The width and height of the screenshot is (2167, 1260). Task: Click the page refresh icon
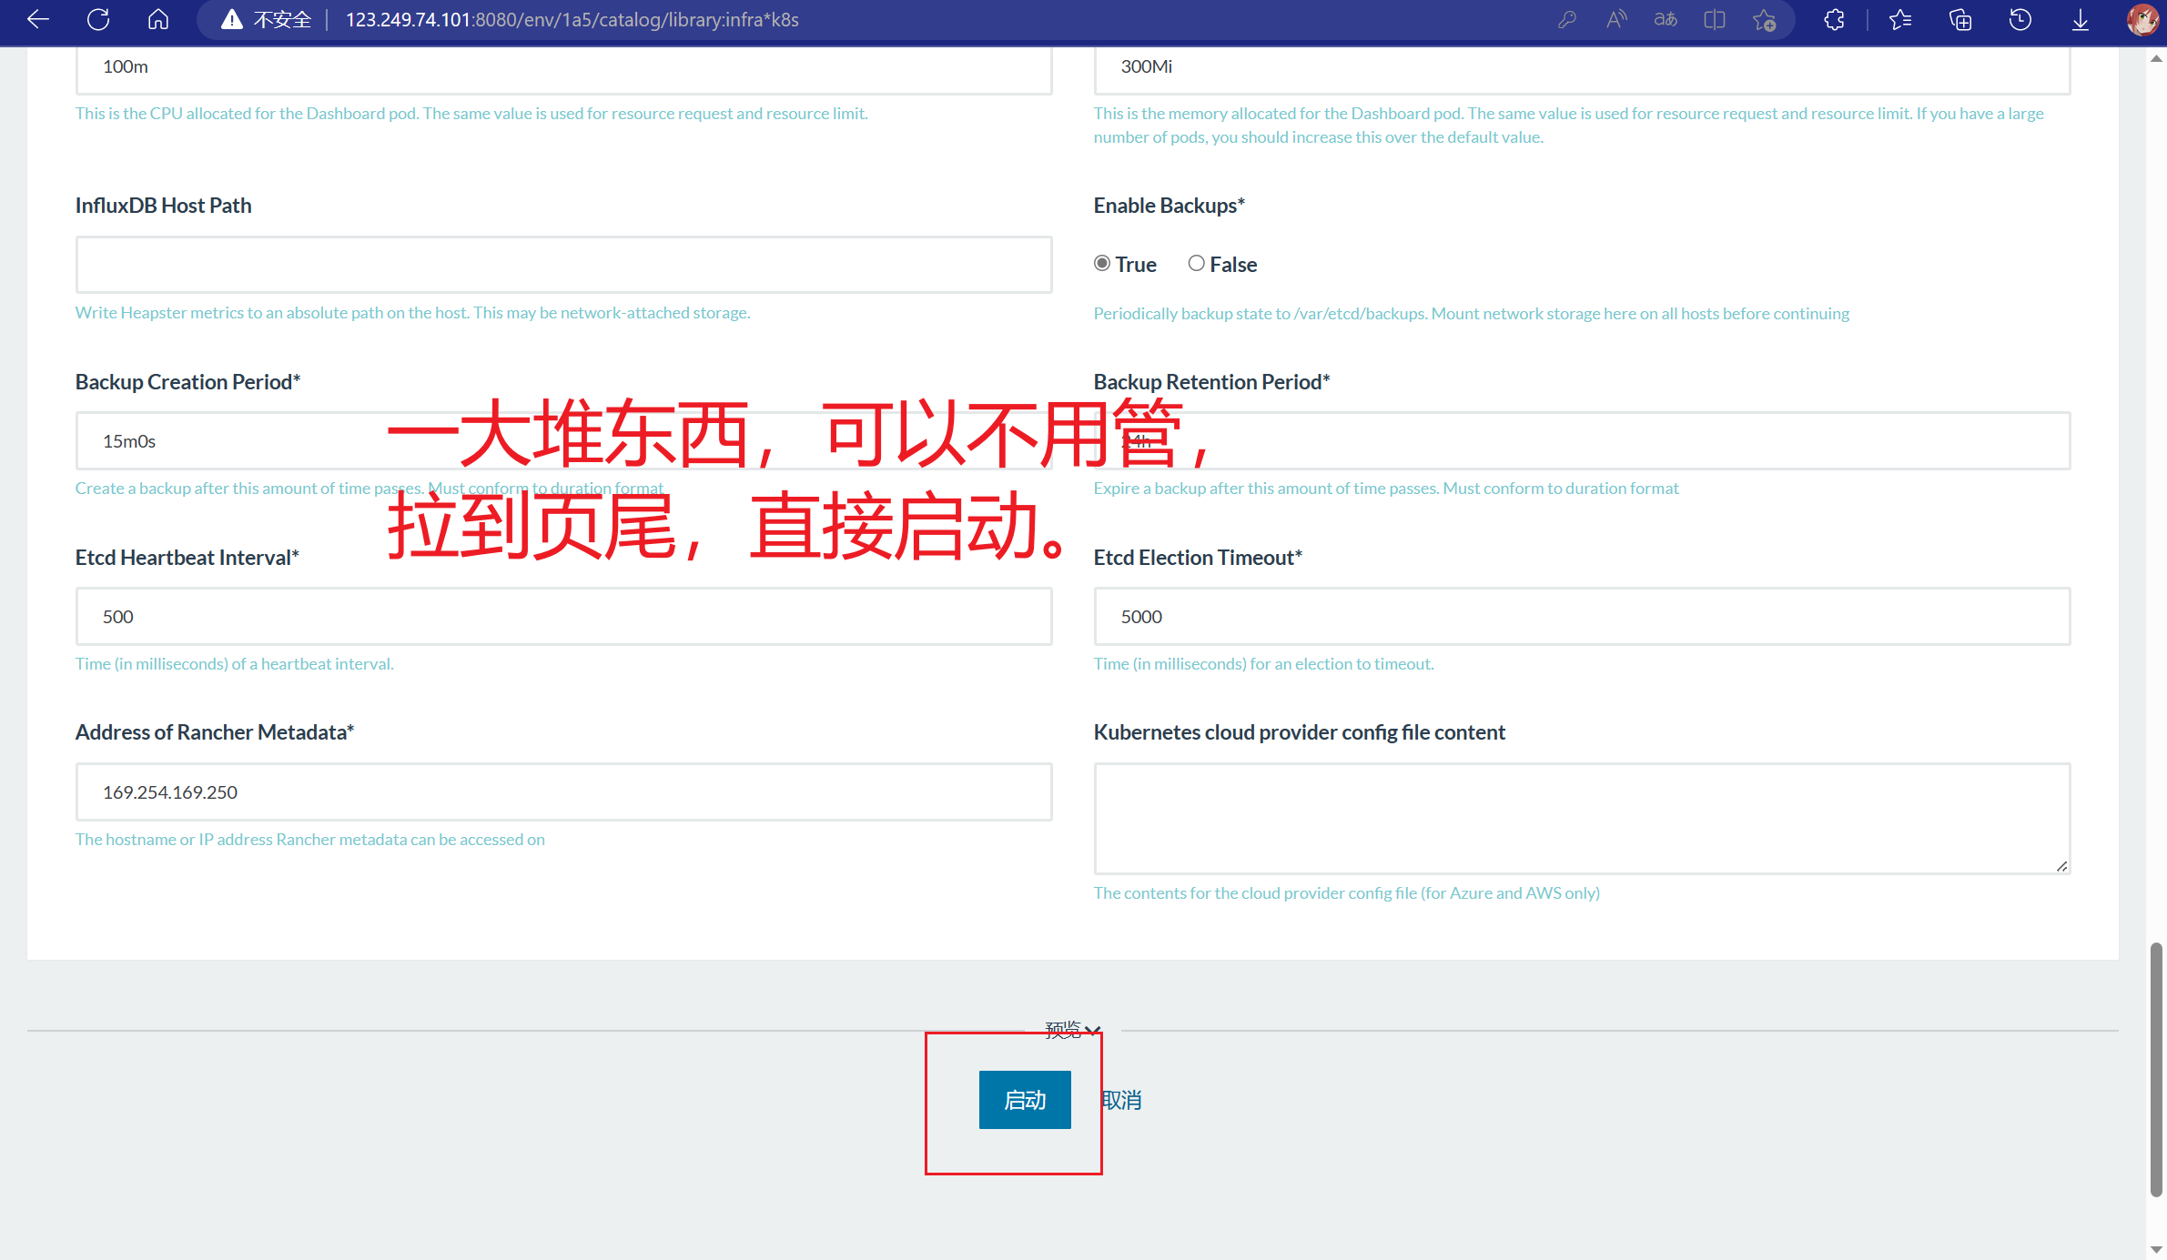pos(98,19)
